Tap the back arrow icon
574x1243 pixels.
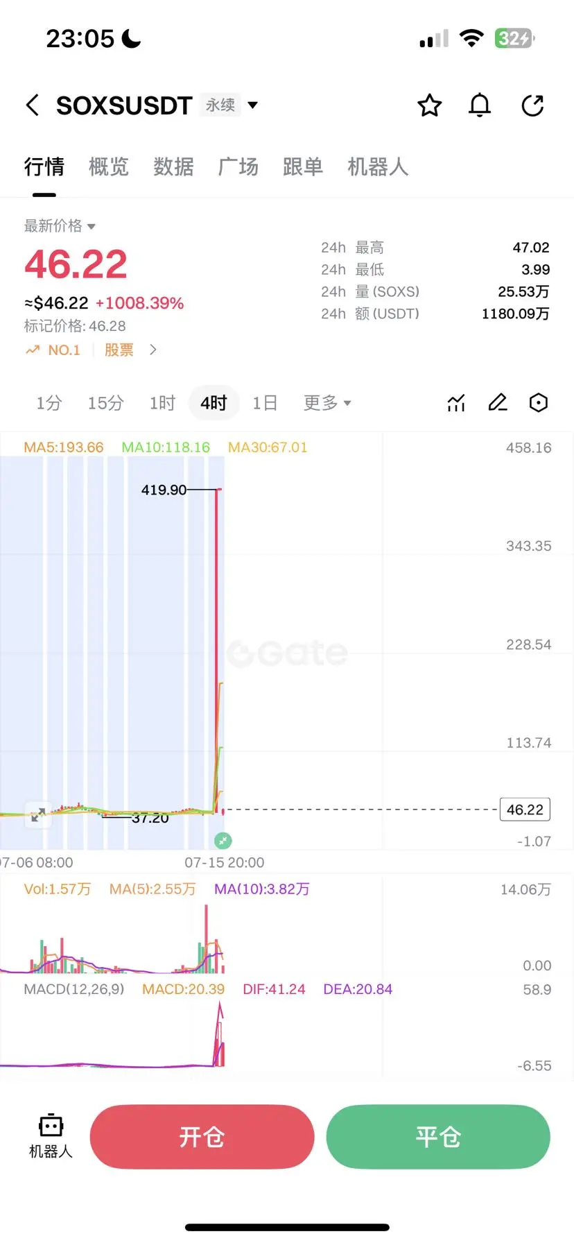tap(32, 105)
